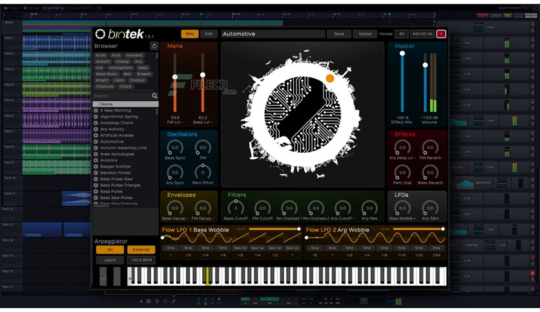Open the Settings tab in the DAW window
This screenshot has height=312, width=540.
32,8
